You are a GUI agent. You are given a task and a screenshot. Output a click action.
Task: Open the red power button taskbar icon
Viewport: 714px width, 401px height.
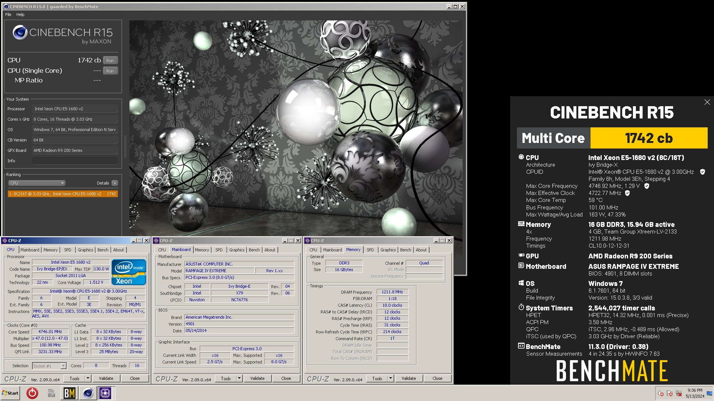point(32,393)
